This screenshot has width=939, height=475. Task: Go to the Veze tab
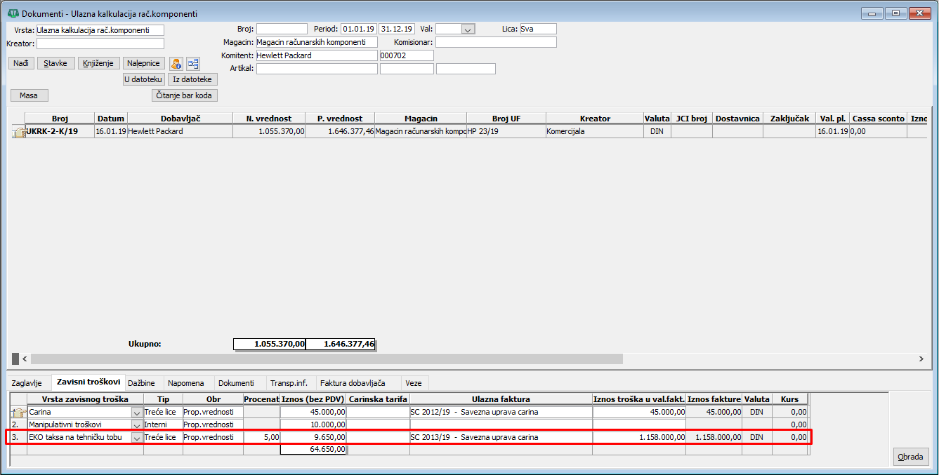click(414, 383)
